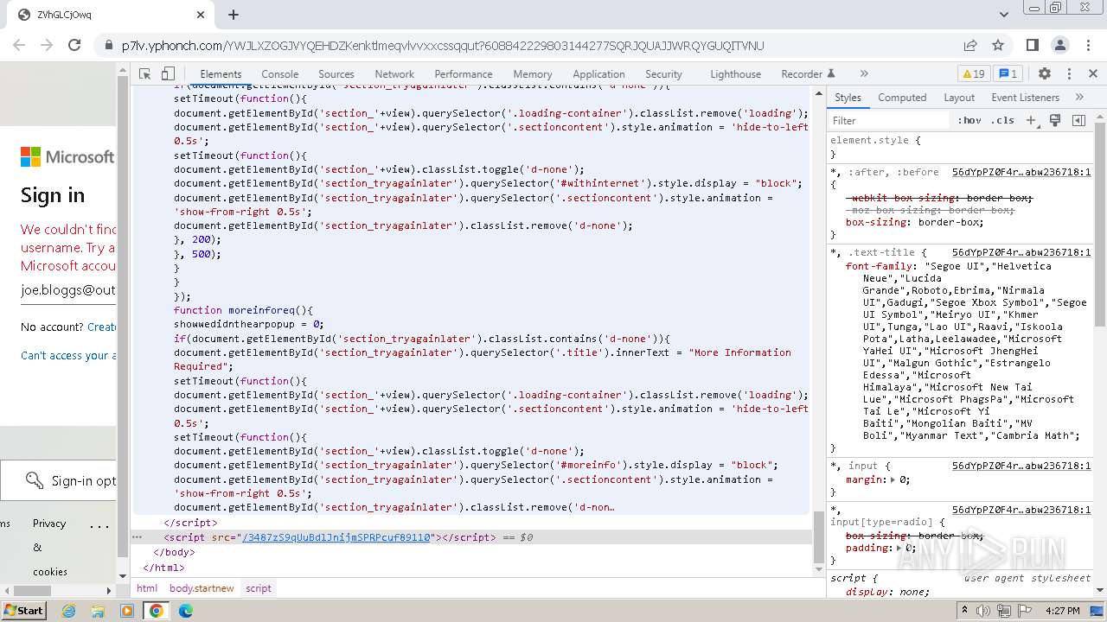Image resolution: width=1107 pixels, height=622 pixels.
Task: Open the Lighthouse tab
Action: [736, 74]
